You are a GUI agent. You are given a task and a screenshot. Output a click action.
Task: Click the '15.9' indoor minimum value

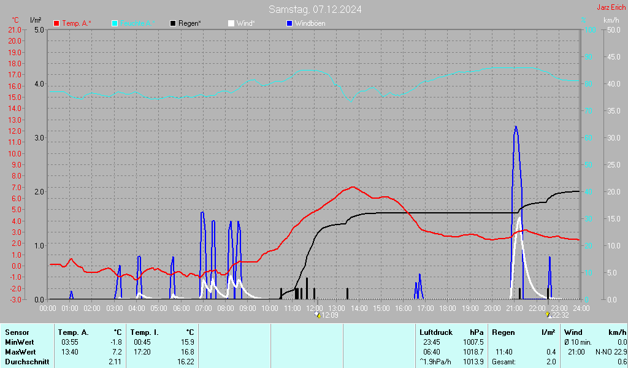(x=188, y=342)
